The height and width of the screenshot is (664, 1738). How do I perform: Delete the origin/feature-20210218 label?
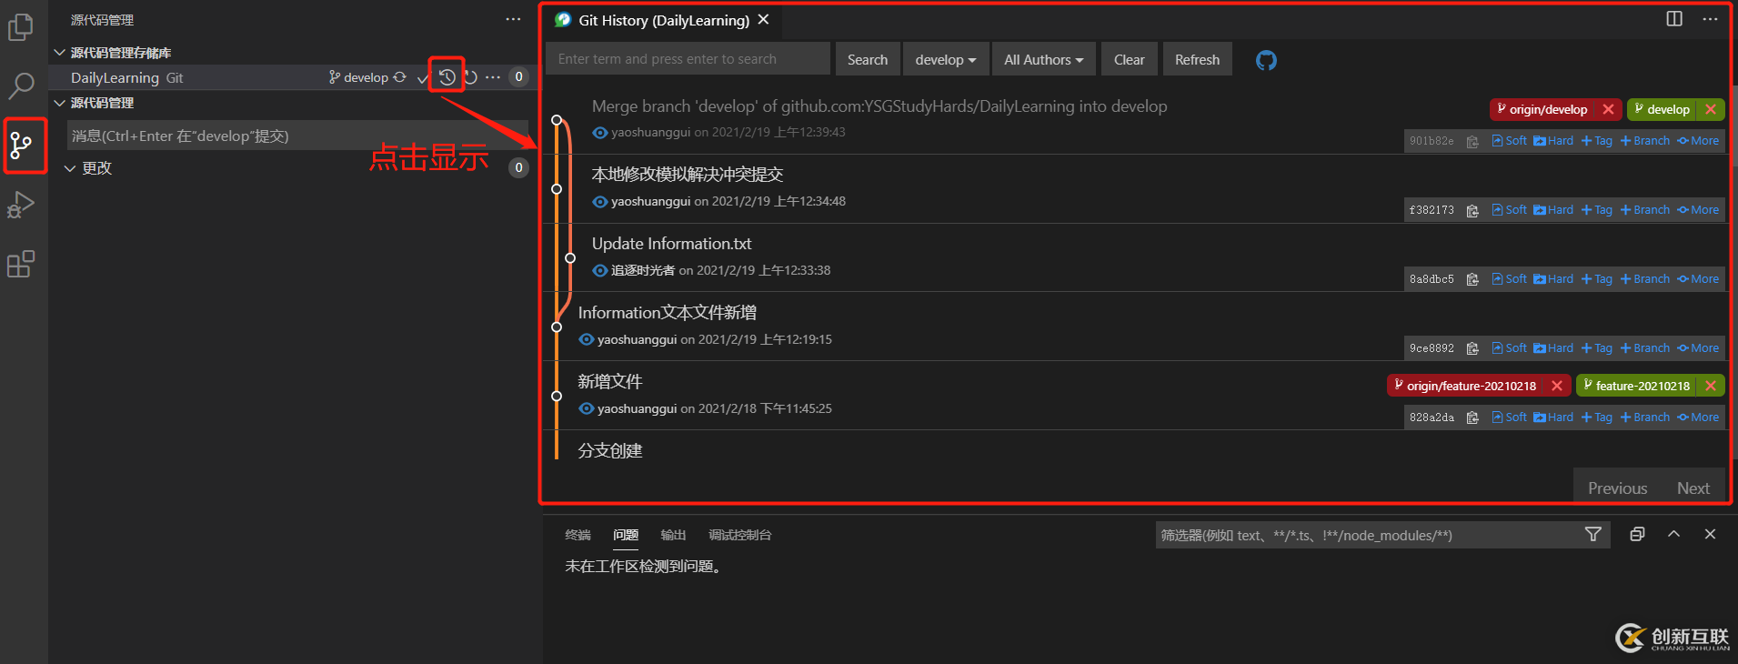pos(1557,386)
